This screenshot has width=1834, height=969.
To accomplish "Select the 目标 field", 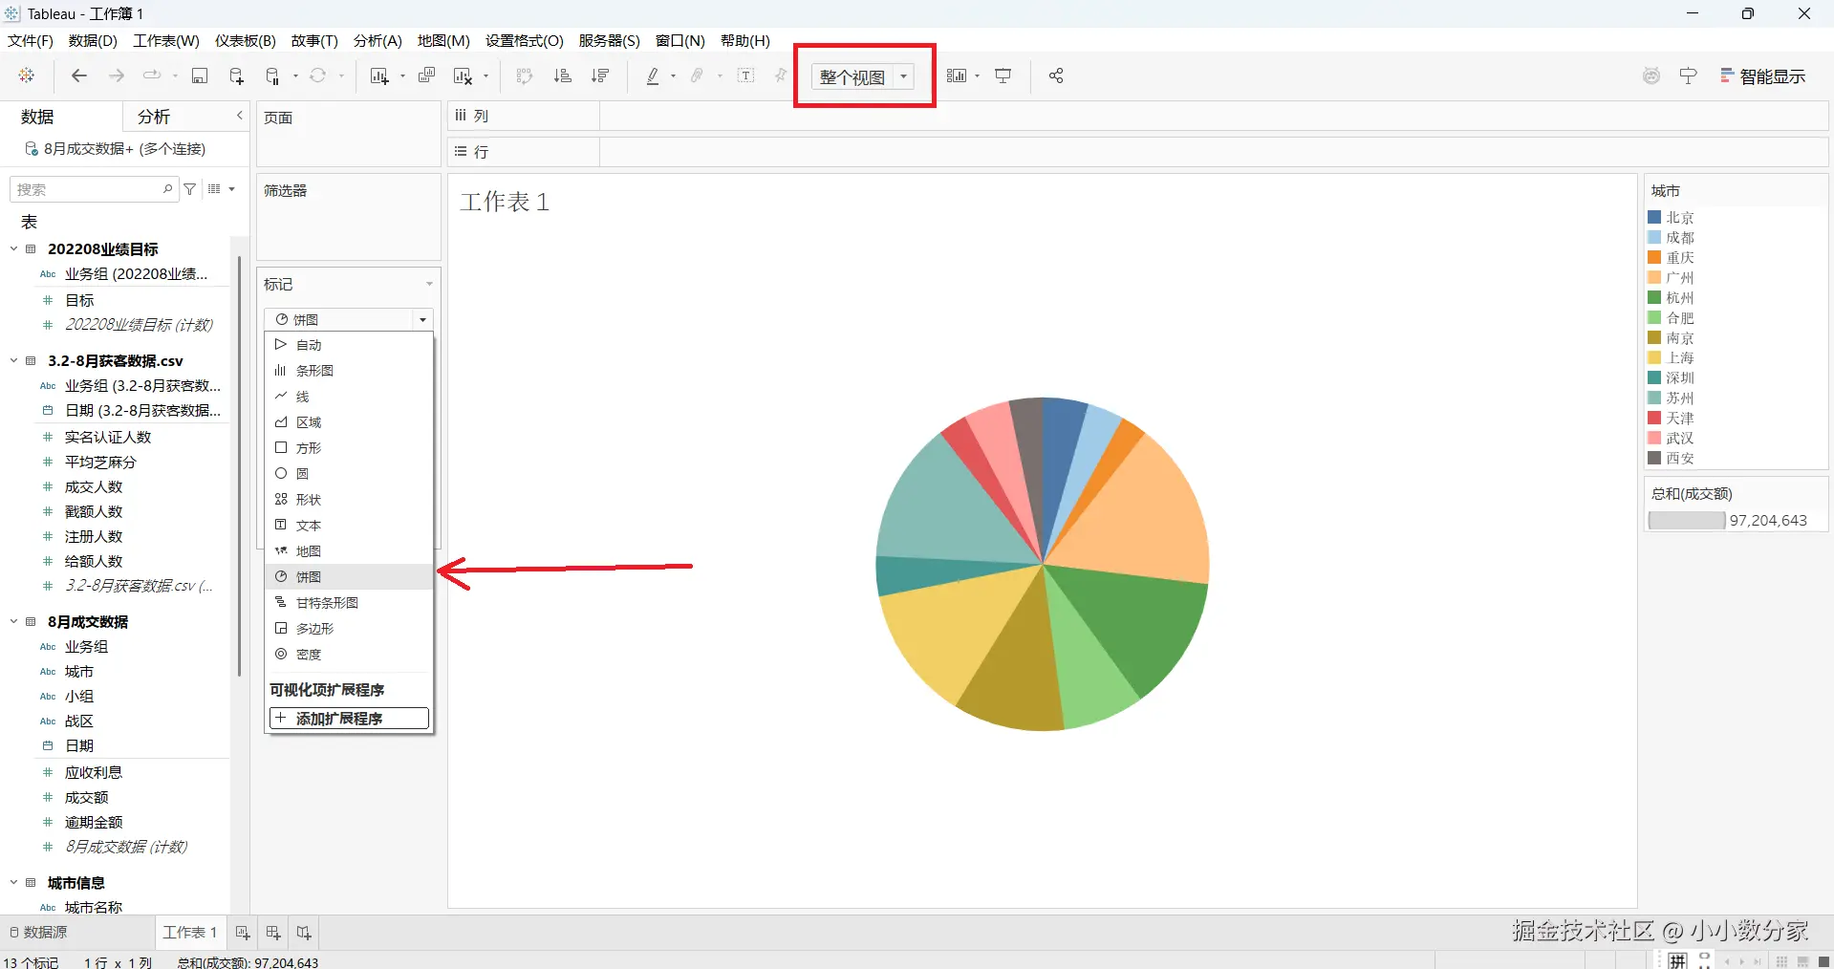I will (x=79, y=300).
